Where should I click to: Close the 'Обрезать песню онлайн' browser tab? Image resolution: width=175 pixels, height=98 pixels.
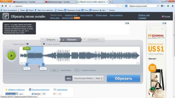[x=107, y=2]
